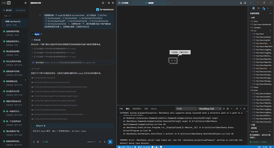Click the new task button in sidebar
The width and height of the screenshot is (274, 148).
pyautogui.click(x=14, y=10)
